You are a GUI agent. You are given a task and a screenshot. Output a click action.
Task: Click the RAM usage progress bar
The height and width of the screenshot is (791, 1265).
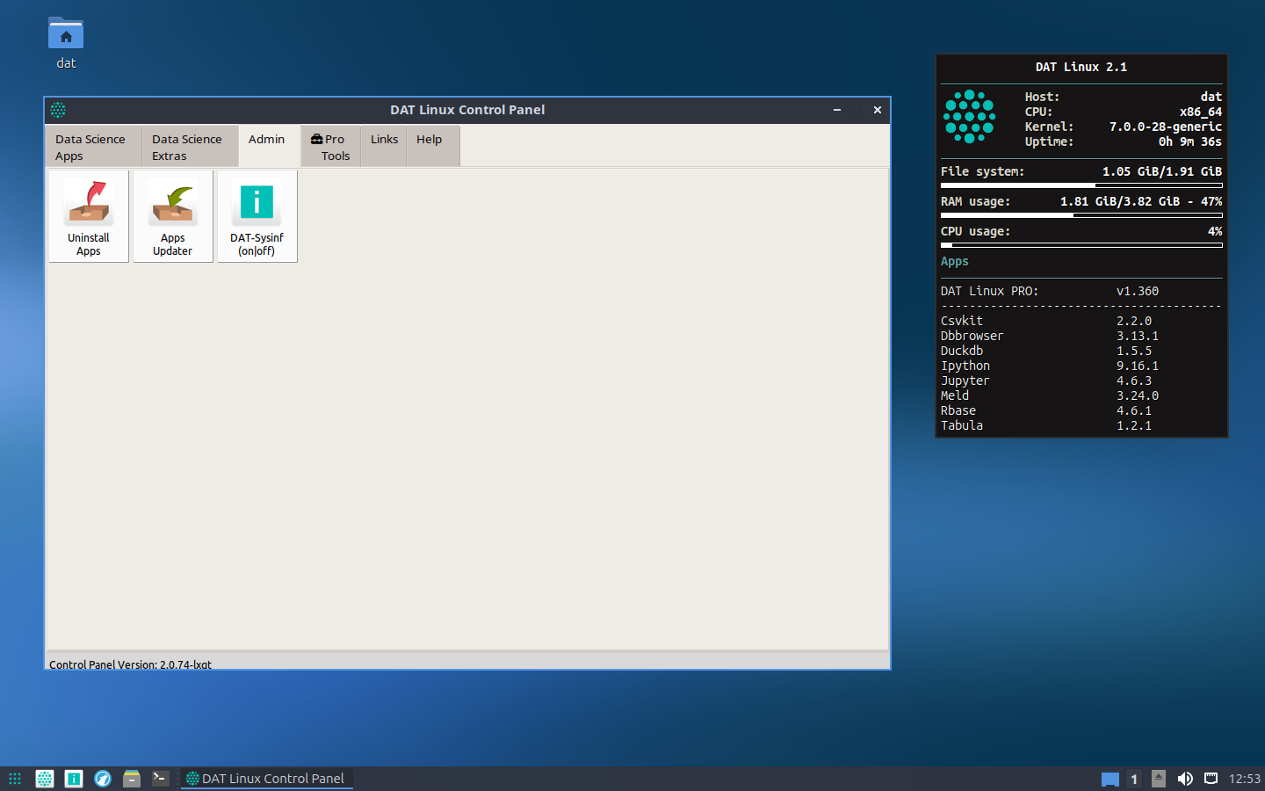pos(1081,215)
